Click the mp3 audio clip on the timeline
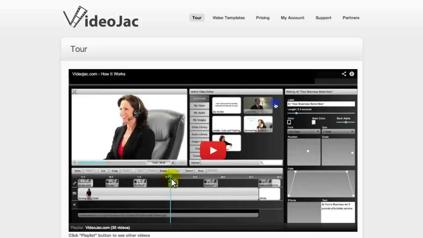The image size is (423, 238). (x=168, y=215)
